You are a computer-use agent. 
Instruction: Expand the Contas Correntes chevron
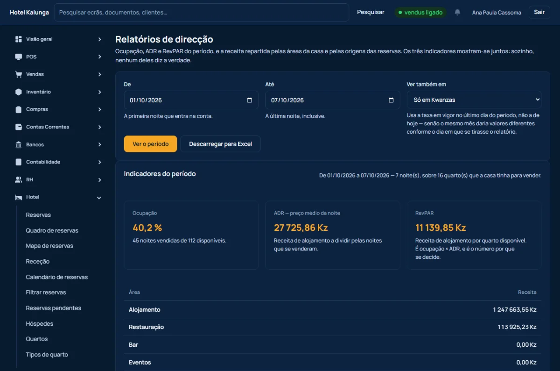(99, 127)
